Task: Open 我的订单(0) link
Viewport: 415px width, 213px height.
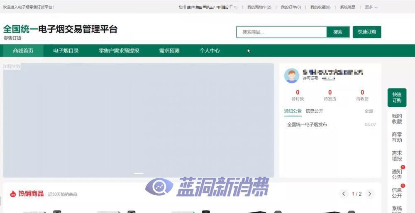Action: pos(291,7)
